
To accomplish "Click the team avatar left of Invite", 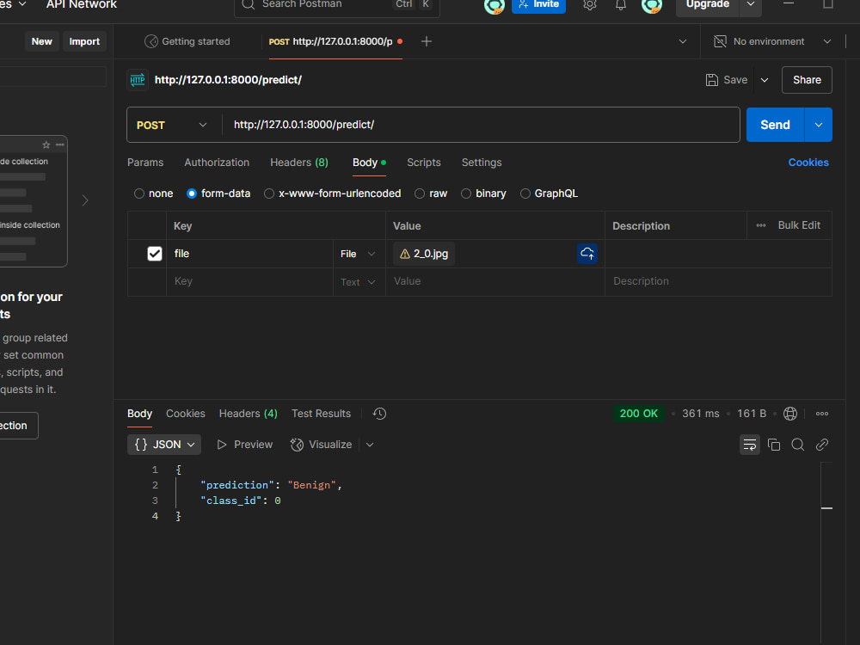I will [494, 5].
